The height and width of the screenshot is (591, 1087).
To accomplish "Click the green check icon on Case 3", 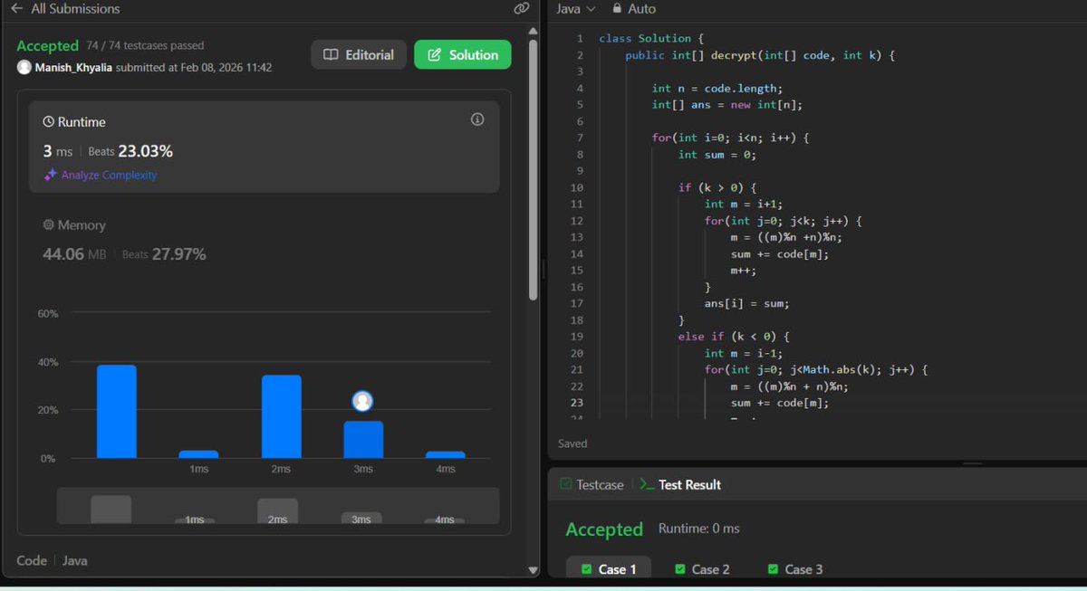I will tap(773, 569).
